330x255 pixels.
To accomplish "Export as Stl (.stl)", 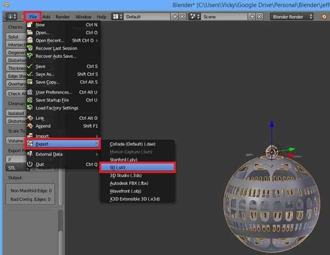I will (x=138, y=168).
